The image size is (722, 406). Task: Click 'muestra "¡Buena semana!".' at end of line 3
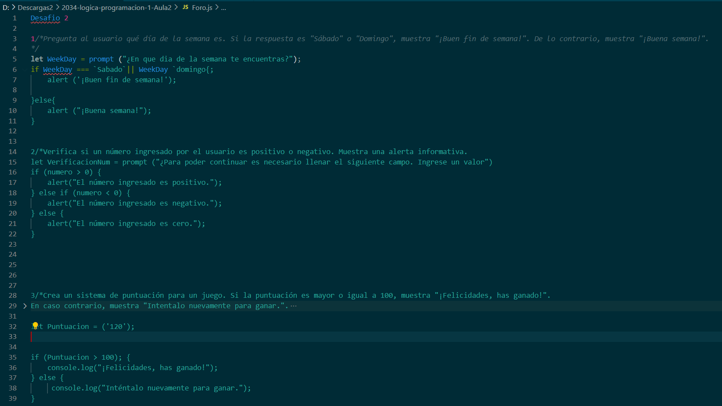(656, 39)
